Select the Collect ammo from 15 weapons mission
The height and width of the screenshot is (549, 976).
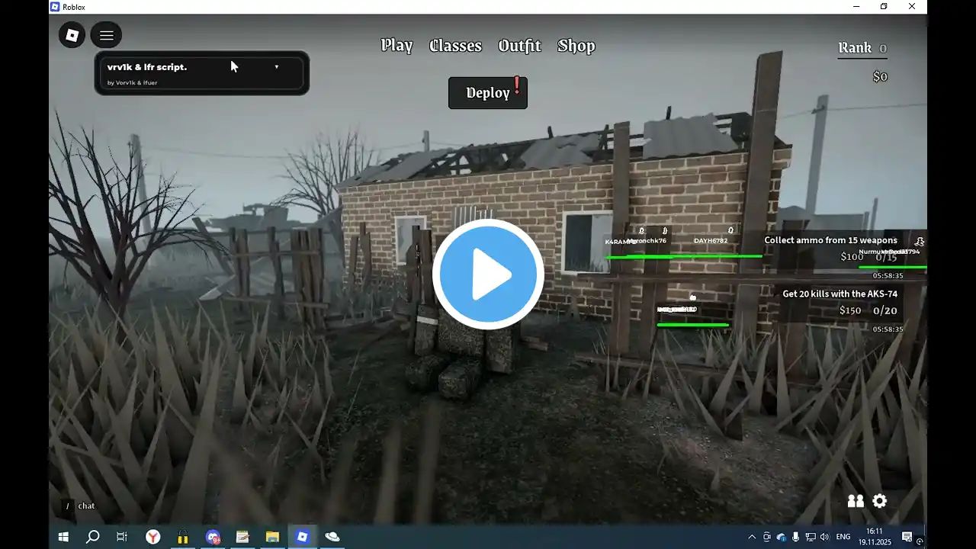point(830,240)
